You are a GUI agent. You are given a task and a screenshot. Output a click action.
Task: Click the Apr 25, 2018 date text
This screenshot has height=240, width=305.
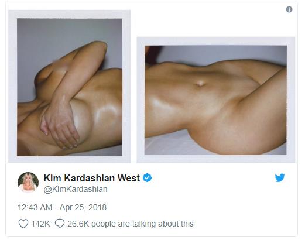[83, 207]
